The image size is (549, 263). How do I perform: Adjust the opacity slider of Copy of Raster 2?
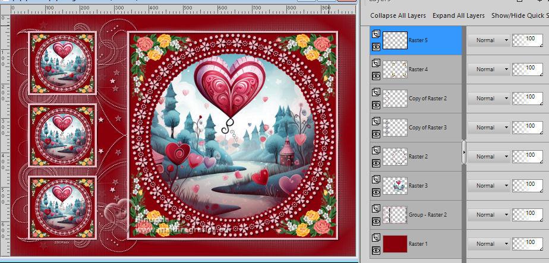tap(527, 99)
